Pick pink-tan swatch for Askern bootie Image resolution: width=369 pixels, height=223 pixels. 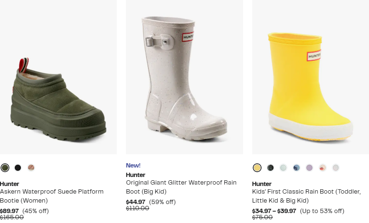tap(31, 167)
